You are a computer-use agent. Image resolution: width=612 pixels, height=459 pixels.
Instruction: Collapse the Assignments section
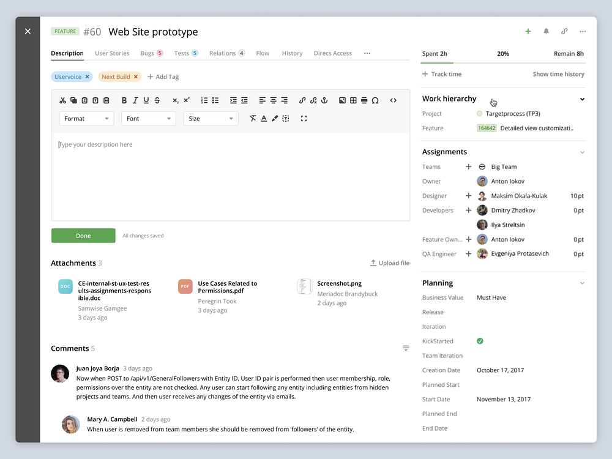[582, 152]
